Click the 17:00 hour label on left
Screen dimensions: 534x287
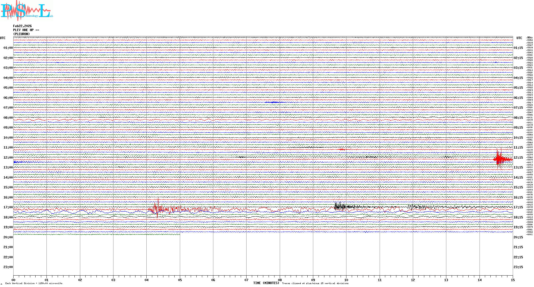point(8,207)
